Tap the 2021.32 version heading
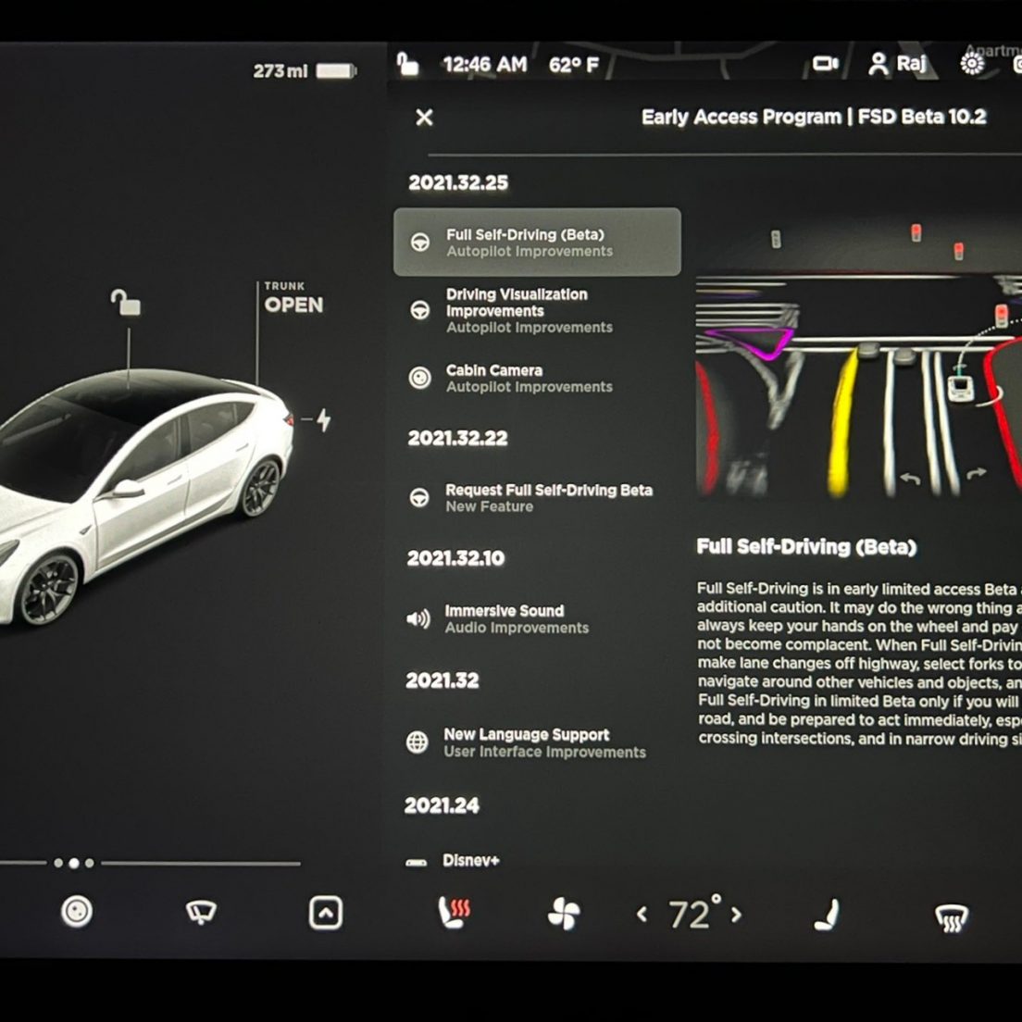Image resolution: width=1022 pixels, height=1022 pixels. (442, 680)
